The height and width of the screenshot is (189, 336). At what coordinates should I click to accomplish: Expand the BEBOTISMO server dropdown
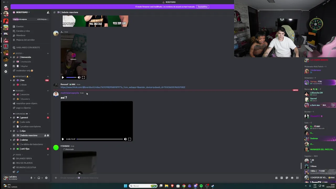(23, 12)
